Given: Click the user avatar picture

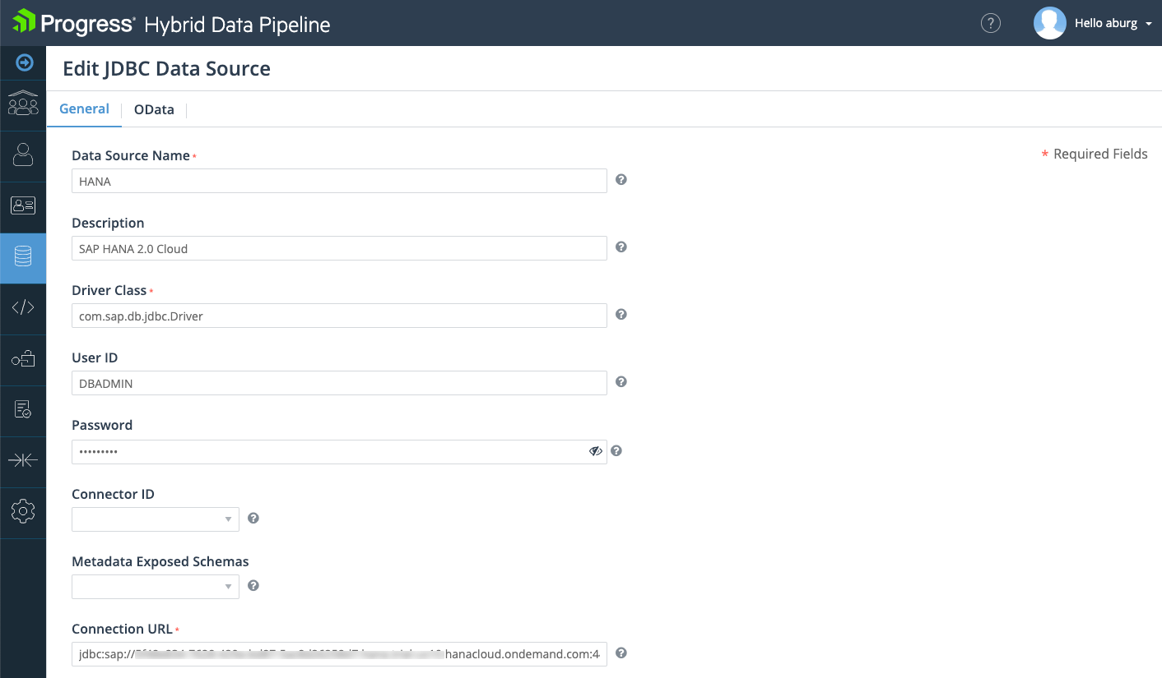Looking at the screenshot, I should pos(1049,23).
